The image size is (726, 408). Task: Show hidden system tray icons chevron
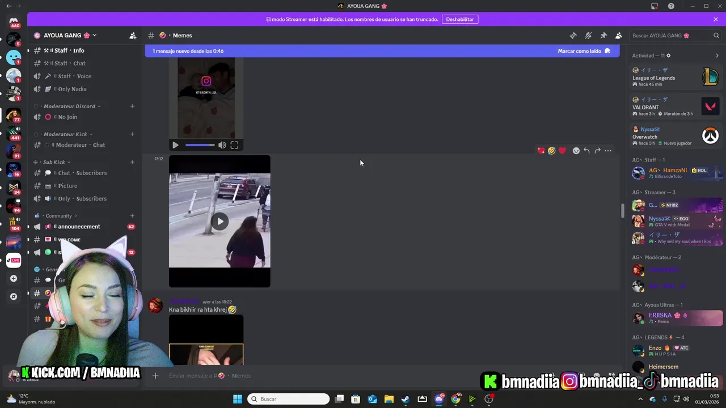tap(641, 399)
